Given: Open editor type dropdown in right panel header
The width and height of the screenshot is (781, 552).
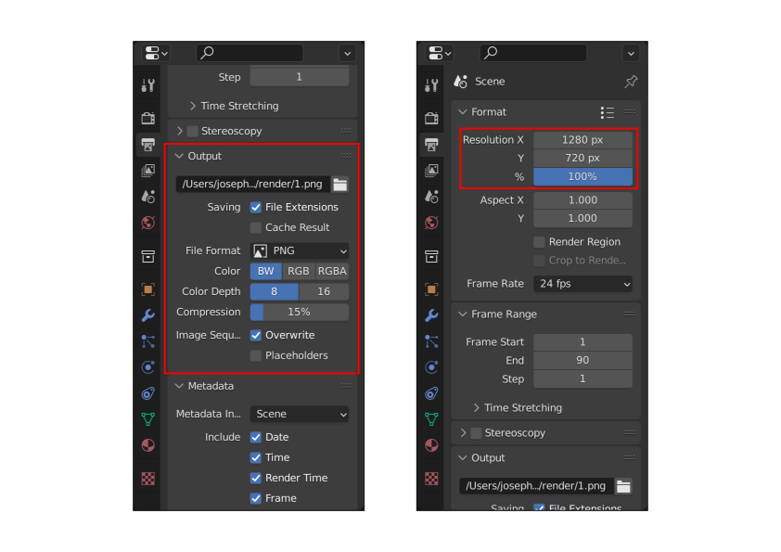Looking at the screenshot, I should 440,53.
